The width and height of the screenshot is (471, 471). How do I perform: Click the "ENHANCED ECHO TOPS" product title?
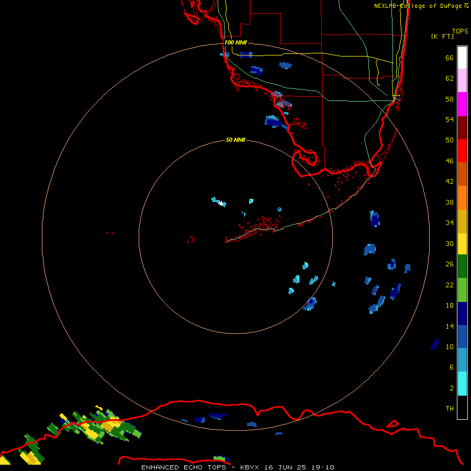point(184,467)
